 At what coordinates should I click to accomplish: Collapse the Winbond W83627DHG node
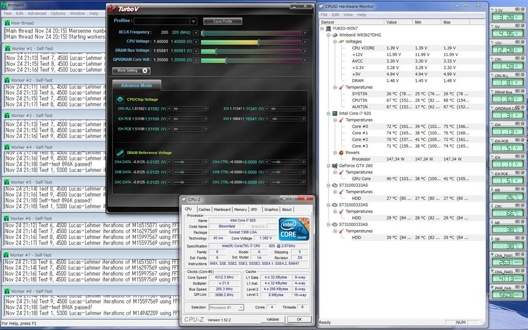click(328, 35)
